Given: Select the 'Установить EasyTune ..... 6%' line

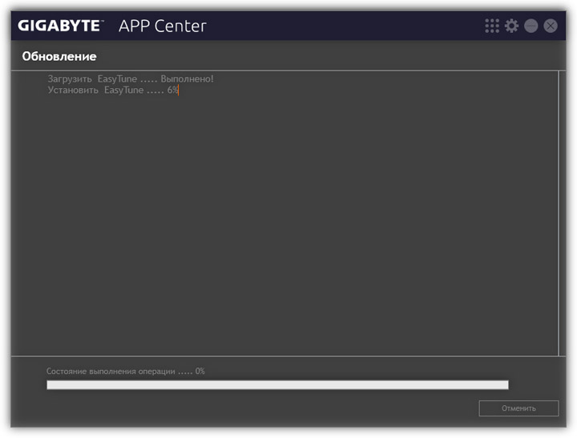Looking at the screenshot, I should coord(113,90).
